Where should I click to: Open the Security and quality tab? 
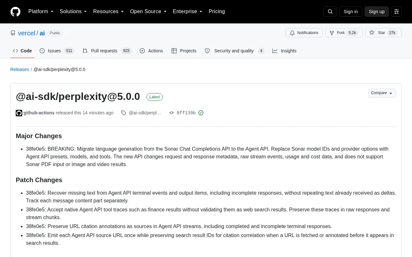pos(234,51)
